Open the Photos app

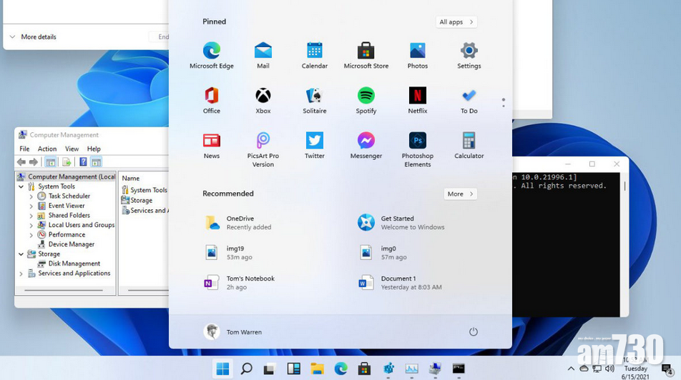(417, 56)
